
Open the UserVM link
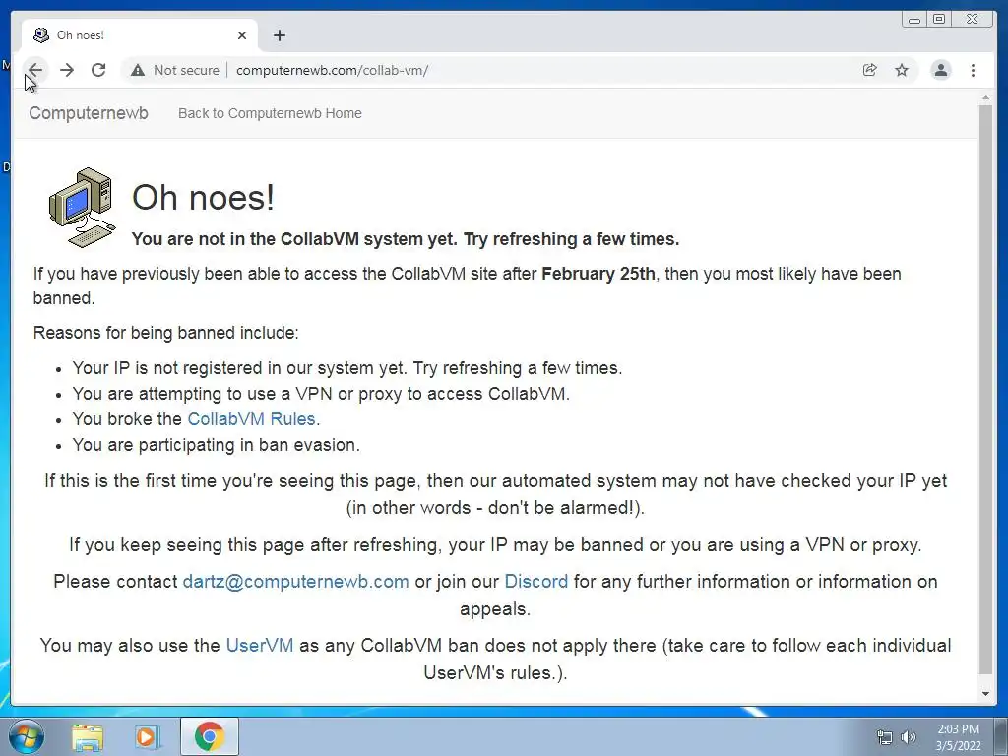coord(260,646)
